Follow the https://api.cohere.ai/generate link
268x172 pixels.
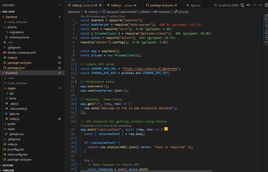(x=150, y=69)
